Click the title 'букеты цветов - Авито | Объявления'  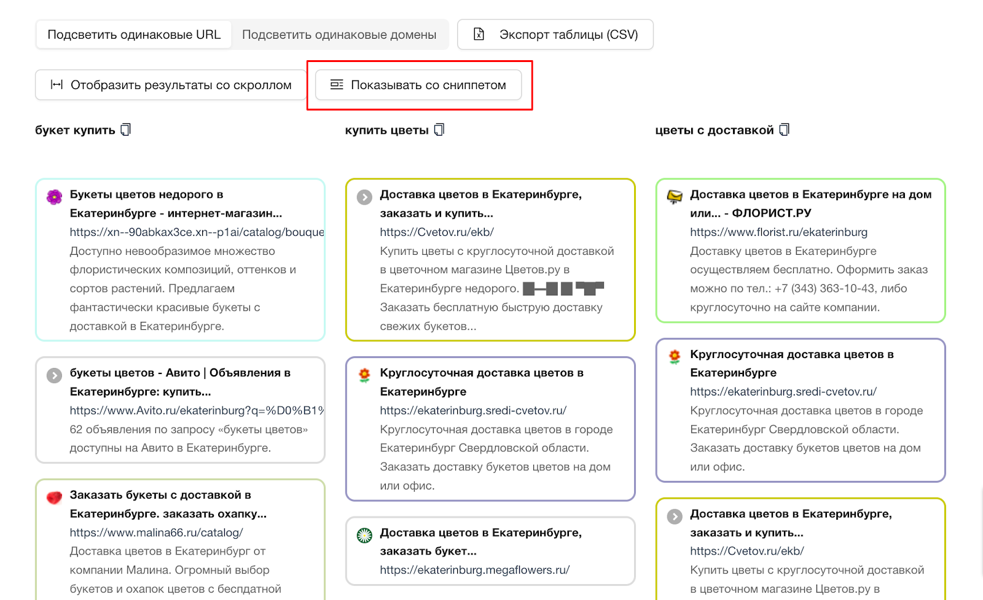(x=180, y=382)
